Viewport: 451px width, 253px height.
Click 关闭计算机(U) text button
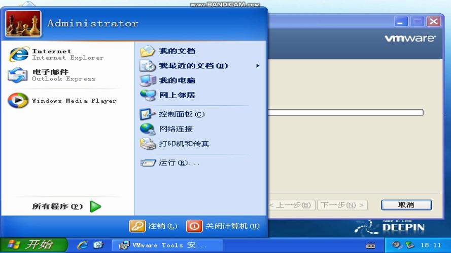pos(232,226)
